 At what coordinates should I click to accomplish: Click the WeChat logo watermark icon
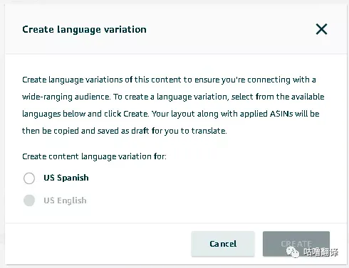(293, 252)
